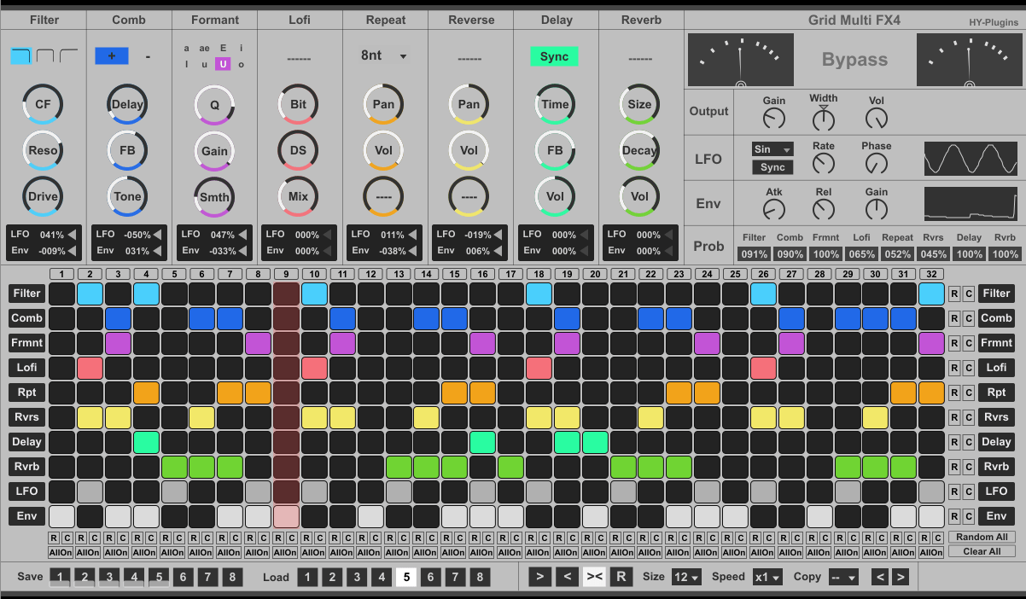This screenshot has width=1026, height=599.
Task: Expand the Size dropdown set to 12
Action: [686, 577]
